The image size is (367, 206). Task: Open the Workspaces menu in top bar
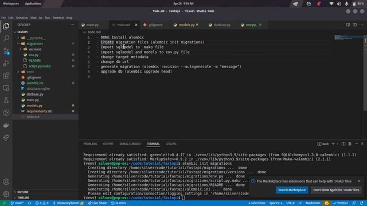point(11,3)
